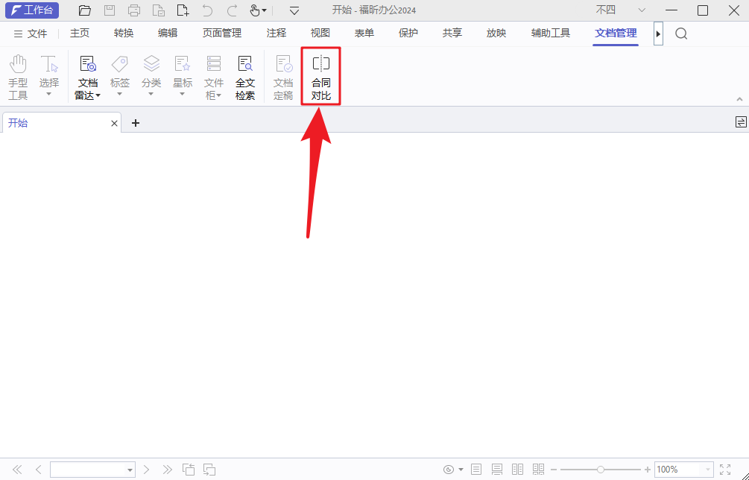Screen dimensions: 749x480
Task: Toggle continuous page view in status bar
Action: [496, 470]
